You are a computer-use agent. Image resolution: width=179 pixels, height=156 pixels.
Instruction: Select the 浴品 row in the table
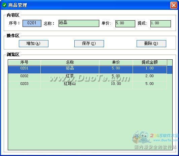[x=87, y=69]
